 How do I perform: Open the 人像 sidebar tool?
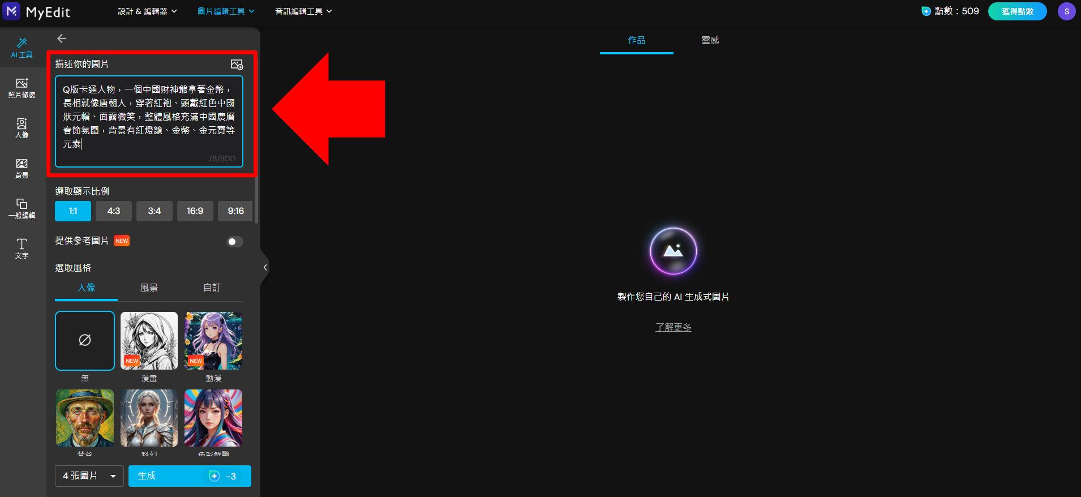22,128
